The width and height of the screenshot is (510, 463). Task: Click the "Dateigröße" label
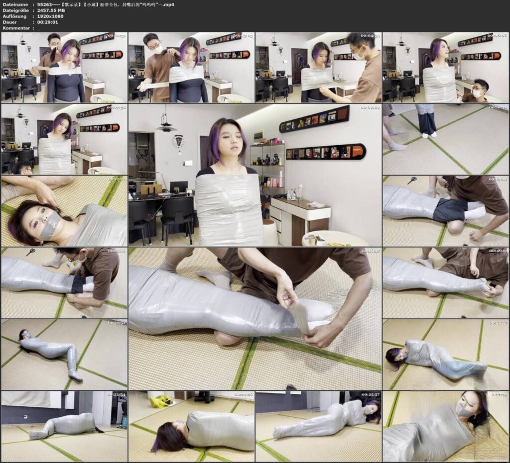pos(15,10)
